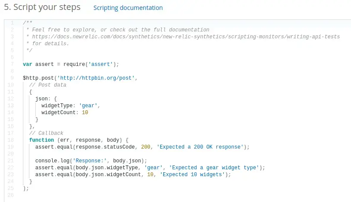Click the 'Expected a 200 OK response' string
Viewport: 351px width, 202px height.
tap(200, 147)
